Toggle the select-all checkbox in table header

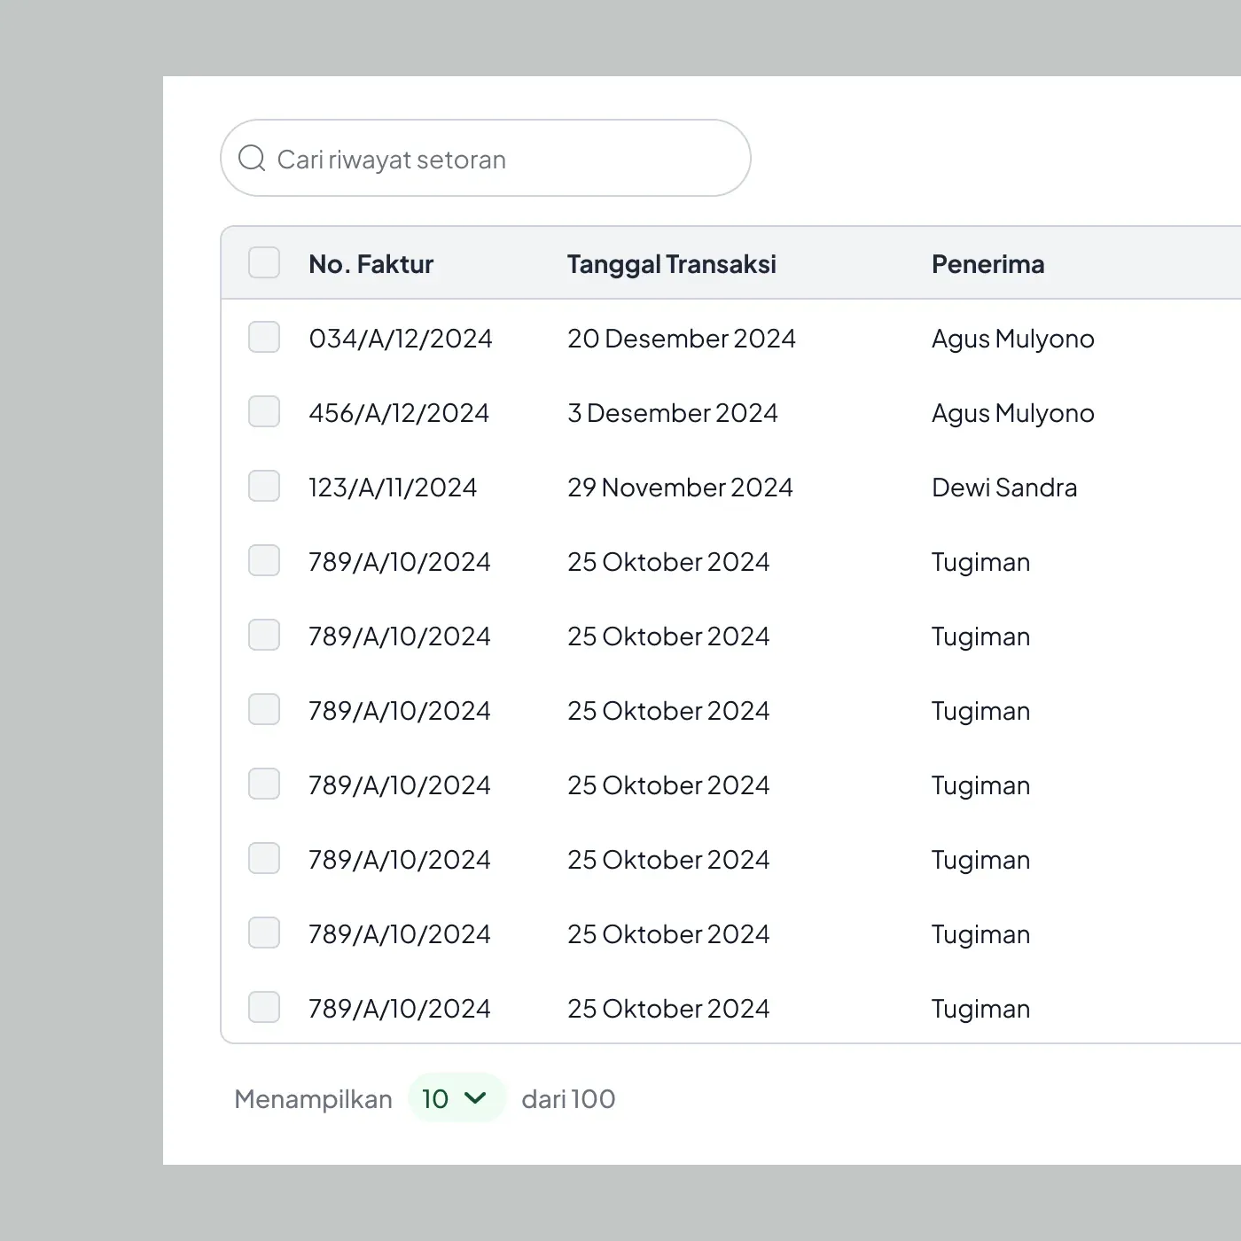pos(264,263)
